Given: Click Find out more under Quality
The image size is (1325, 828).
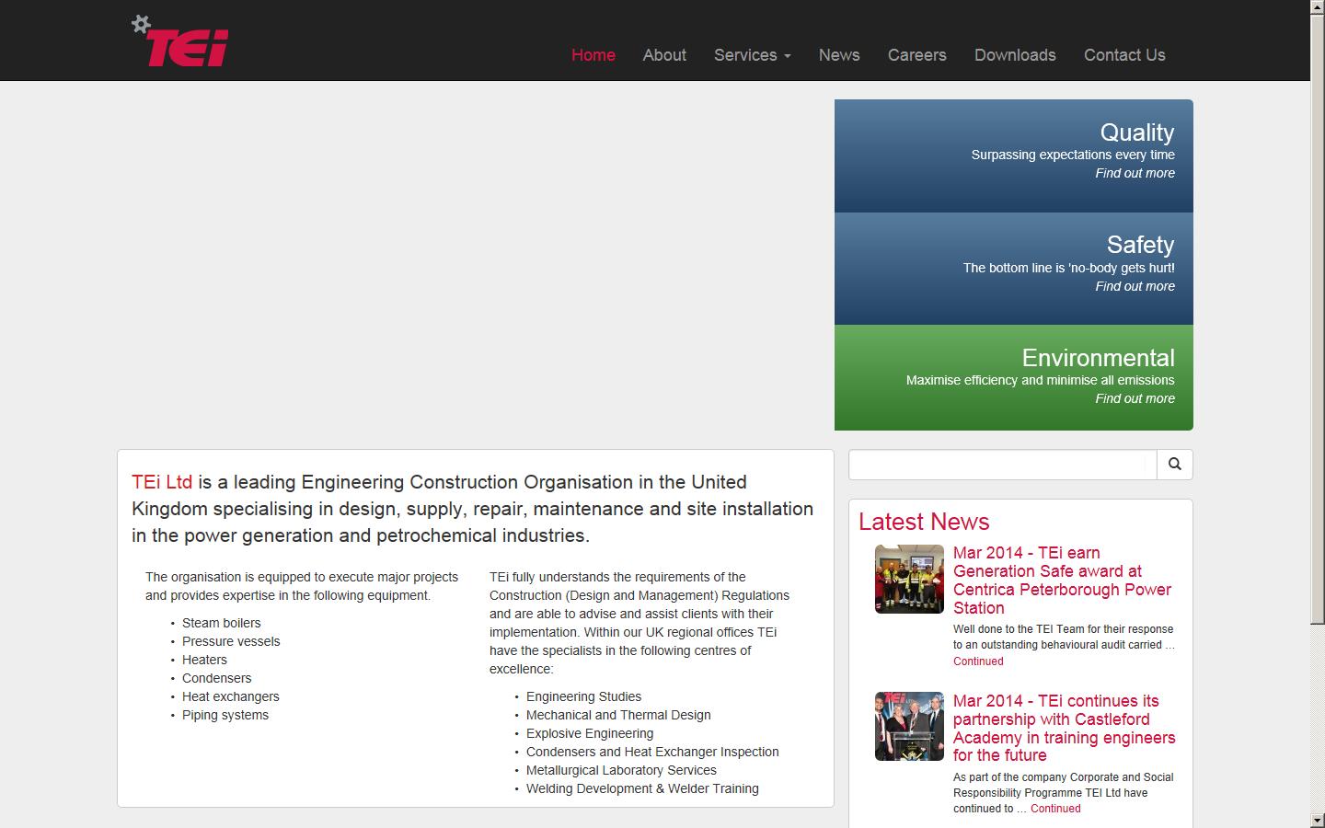Looking at the screenshot, I should pyautogui.click(x=1135, y=173).
